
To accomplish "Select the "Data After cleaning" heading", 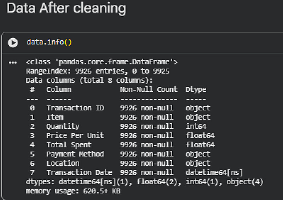I will (x=66, y=8).
